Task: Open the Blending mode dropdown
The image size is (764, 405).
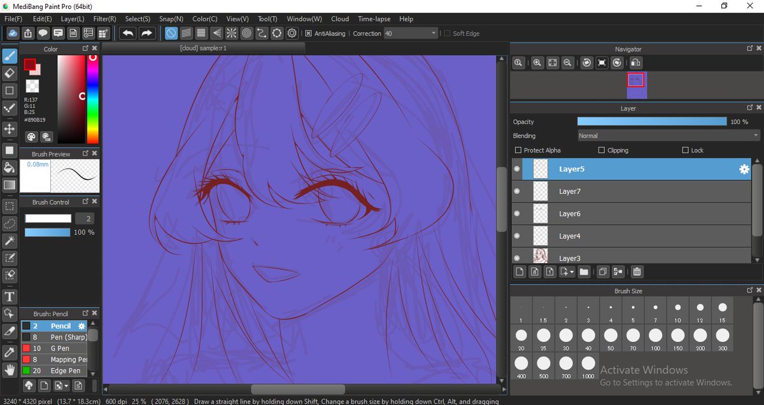Action: pyautogui.click(x=668, y=135)
